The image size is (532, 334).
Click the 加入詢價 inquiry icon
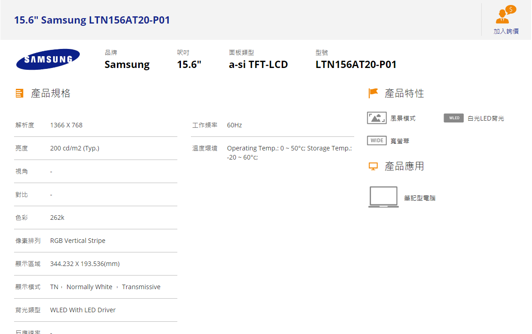click(x=506, y=15)
